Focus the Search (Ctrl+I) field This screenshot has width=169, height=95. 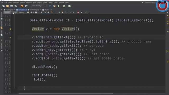pos(150,2)
